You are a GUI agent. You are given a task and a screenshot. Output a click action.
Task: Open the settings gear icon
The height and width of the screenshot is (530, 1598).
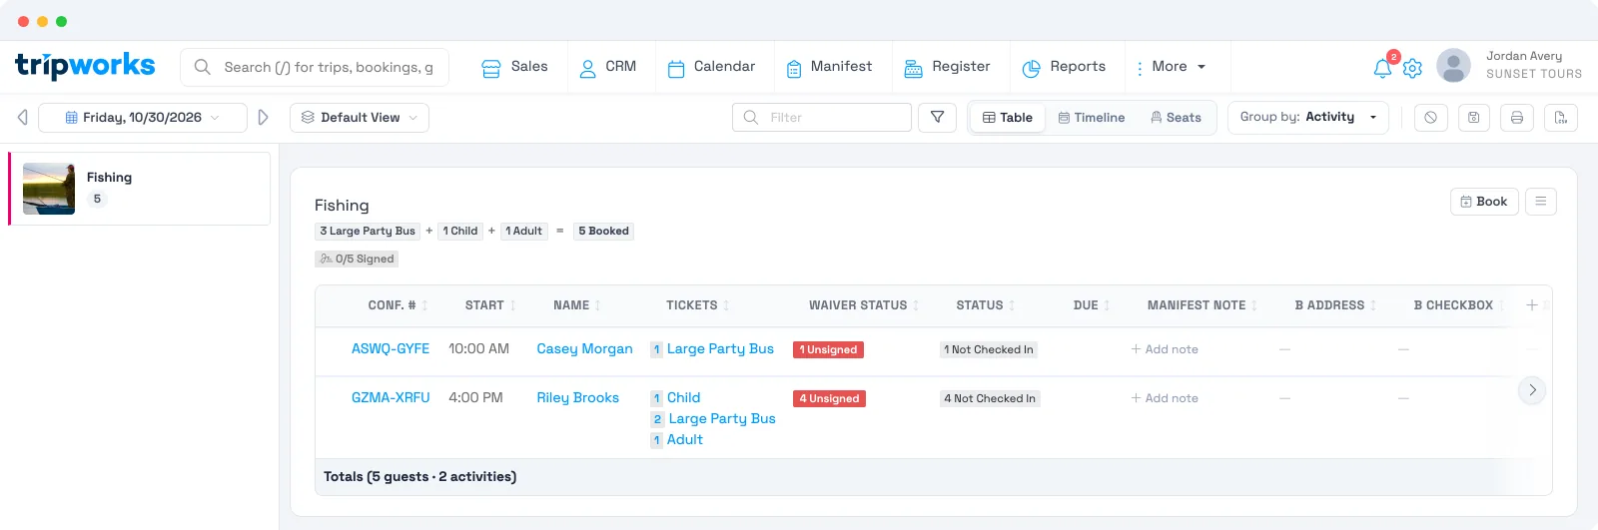(x=1412, y=68)
